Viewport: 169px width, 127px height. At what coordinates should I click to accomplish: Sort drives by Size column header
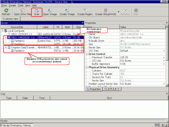[x=78, y=27]
